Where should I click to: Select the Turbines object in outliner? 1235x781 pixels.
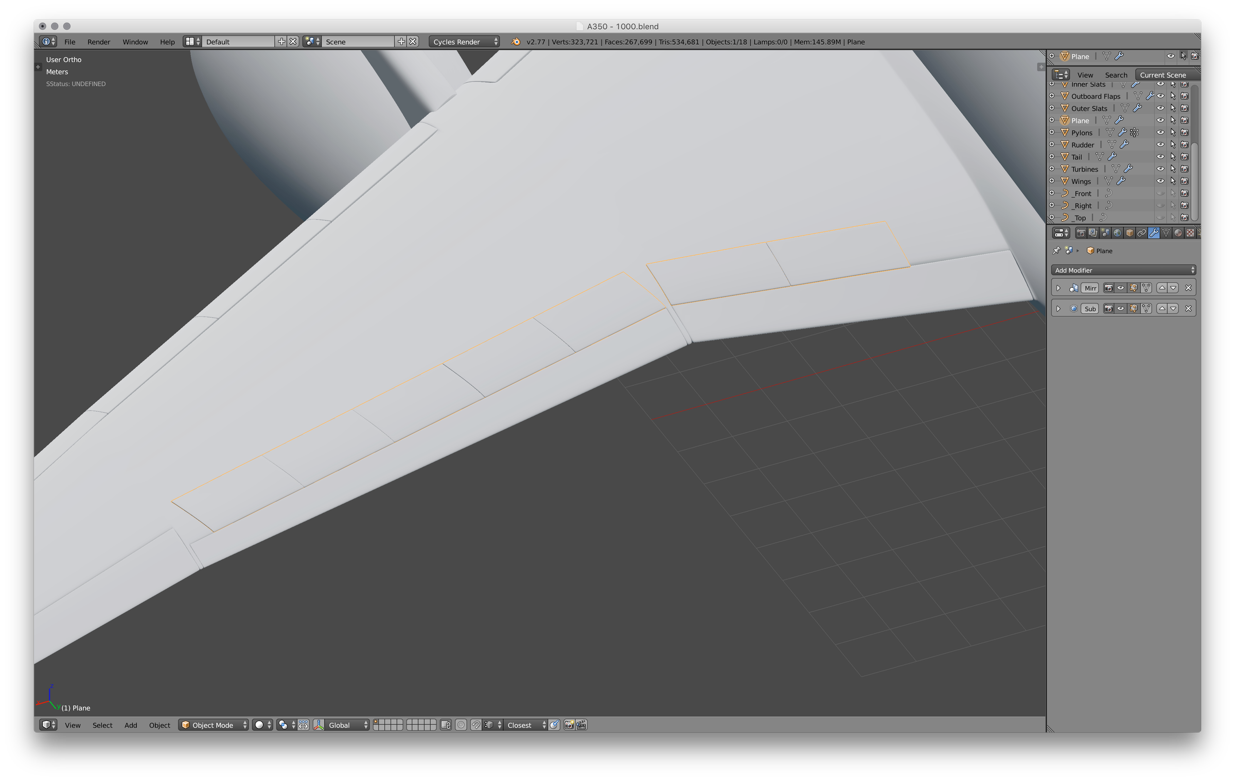[x=1084, y=169]
